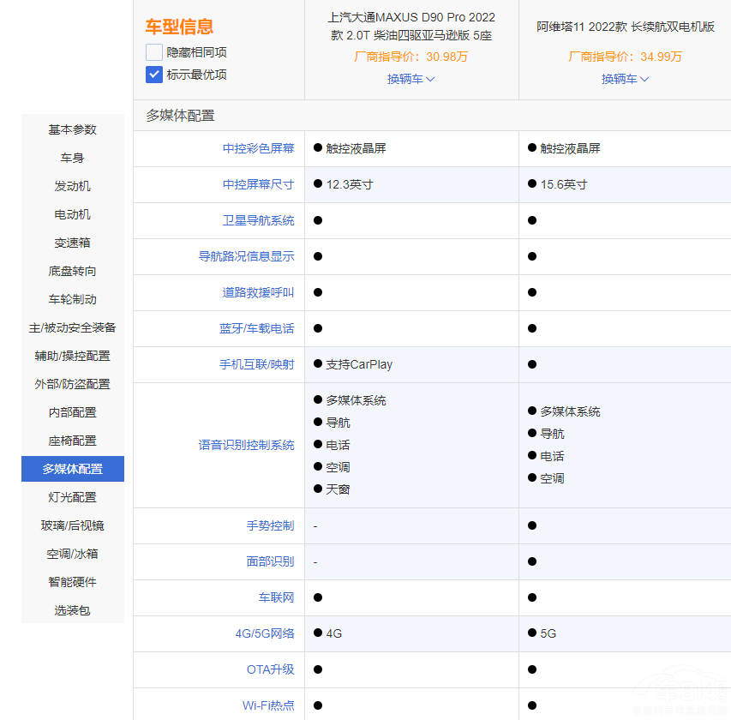Open 主/被动安全装备 sidebar item
731x720 pixels.
[73, 327]
